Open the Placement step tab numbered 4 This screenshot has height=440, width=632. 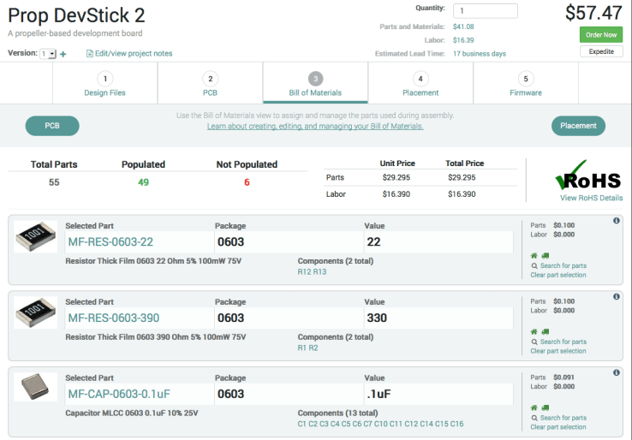tap(420, 84)
